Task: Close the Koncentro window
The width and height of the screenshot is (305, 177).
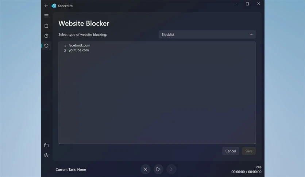Action: [259, 4]
